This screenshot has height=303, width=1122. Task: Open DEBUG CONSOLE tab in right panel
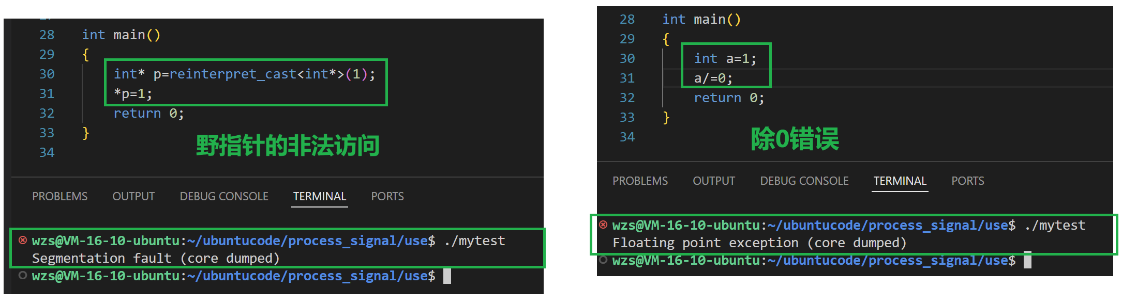(804, 181)
